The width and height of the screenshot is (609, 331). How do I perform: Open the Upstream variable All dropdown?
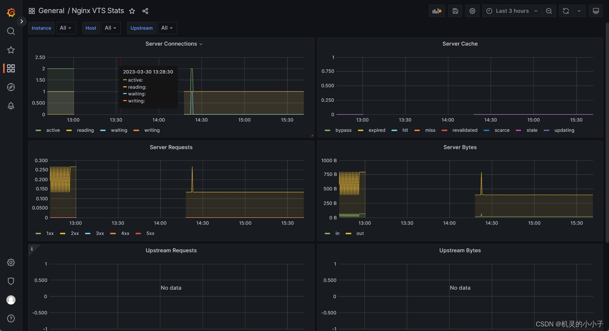[x=167, y=28]
